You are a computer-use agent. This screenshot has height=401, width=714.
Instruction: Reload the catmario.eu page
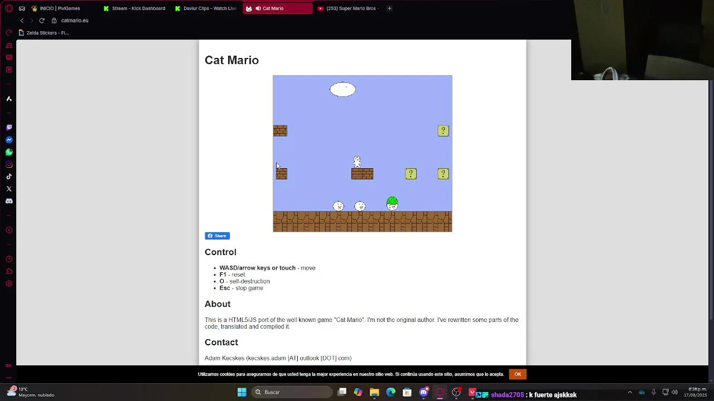(x=42, y=21)
